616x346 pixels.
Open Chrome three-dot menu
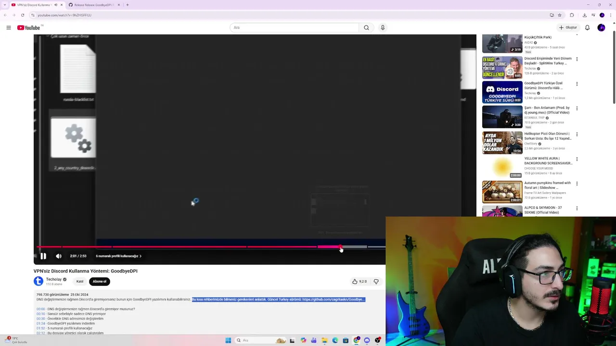click(x=611, y=15)
